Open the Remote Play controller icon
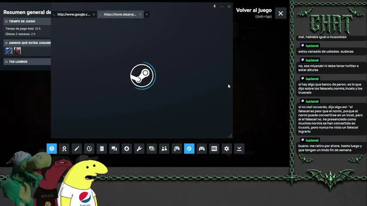 tap(177, 148)
